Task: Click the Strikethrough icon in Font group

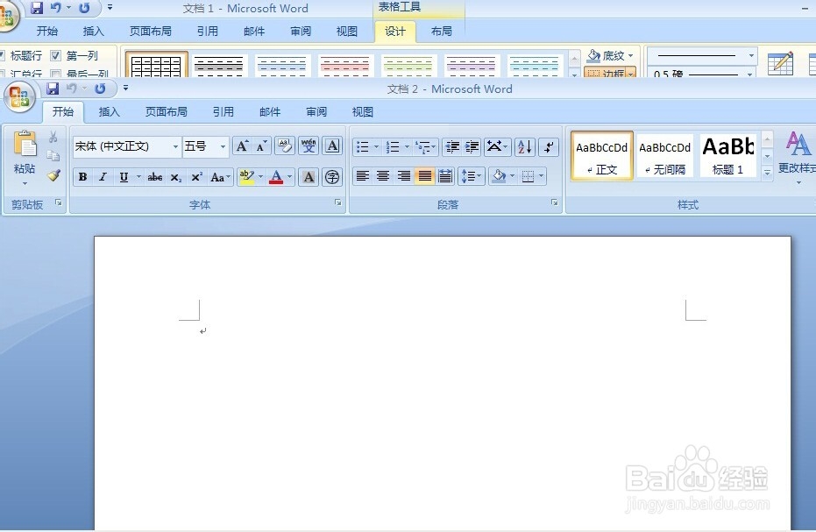Action: (x=154, y=177)
